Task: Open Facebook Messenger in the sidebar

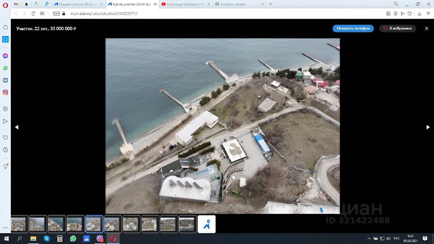Action: (x=5, y=56)
